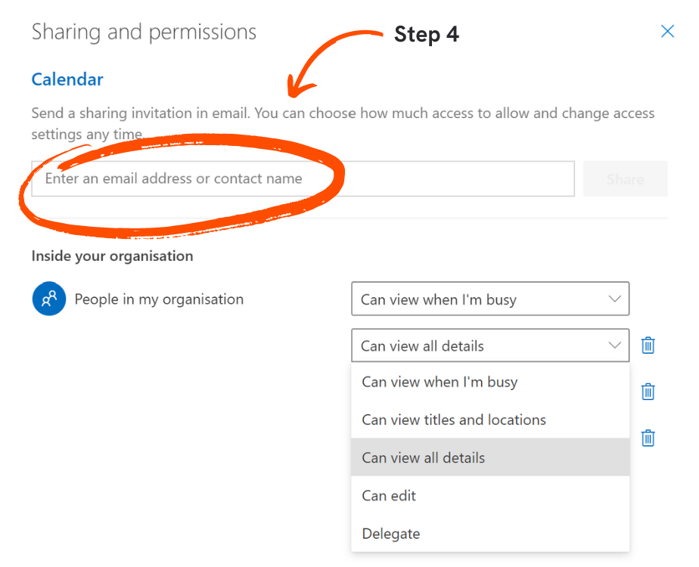Delete a permission using the top trash icon

648,345
